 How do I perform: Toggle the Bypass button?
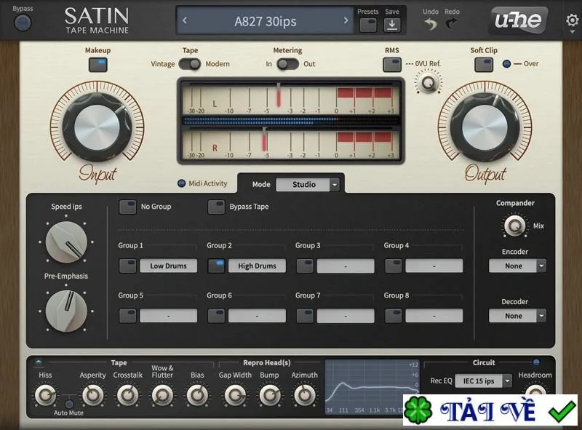pos(23,23)
